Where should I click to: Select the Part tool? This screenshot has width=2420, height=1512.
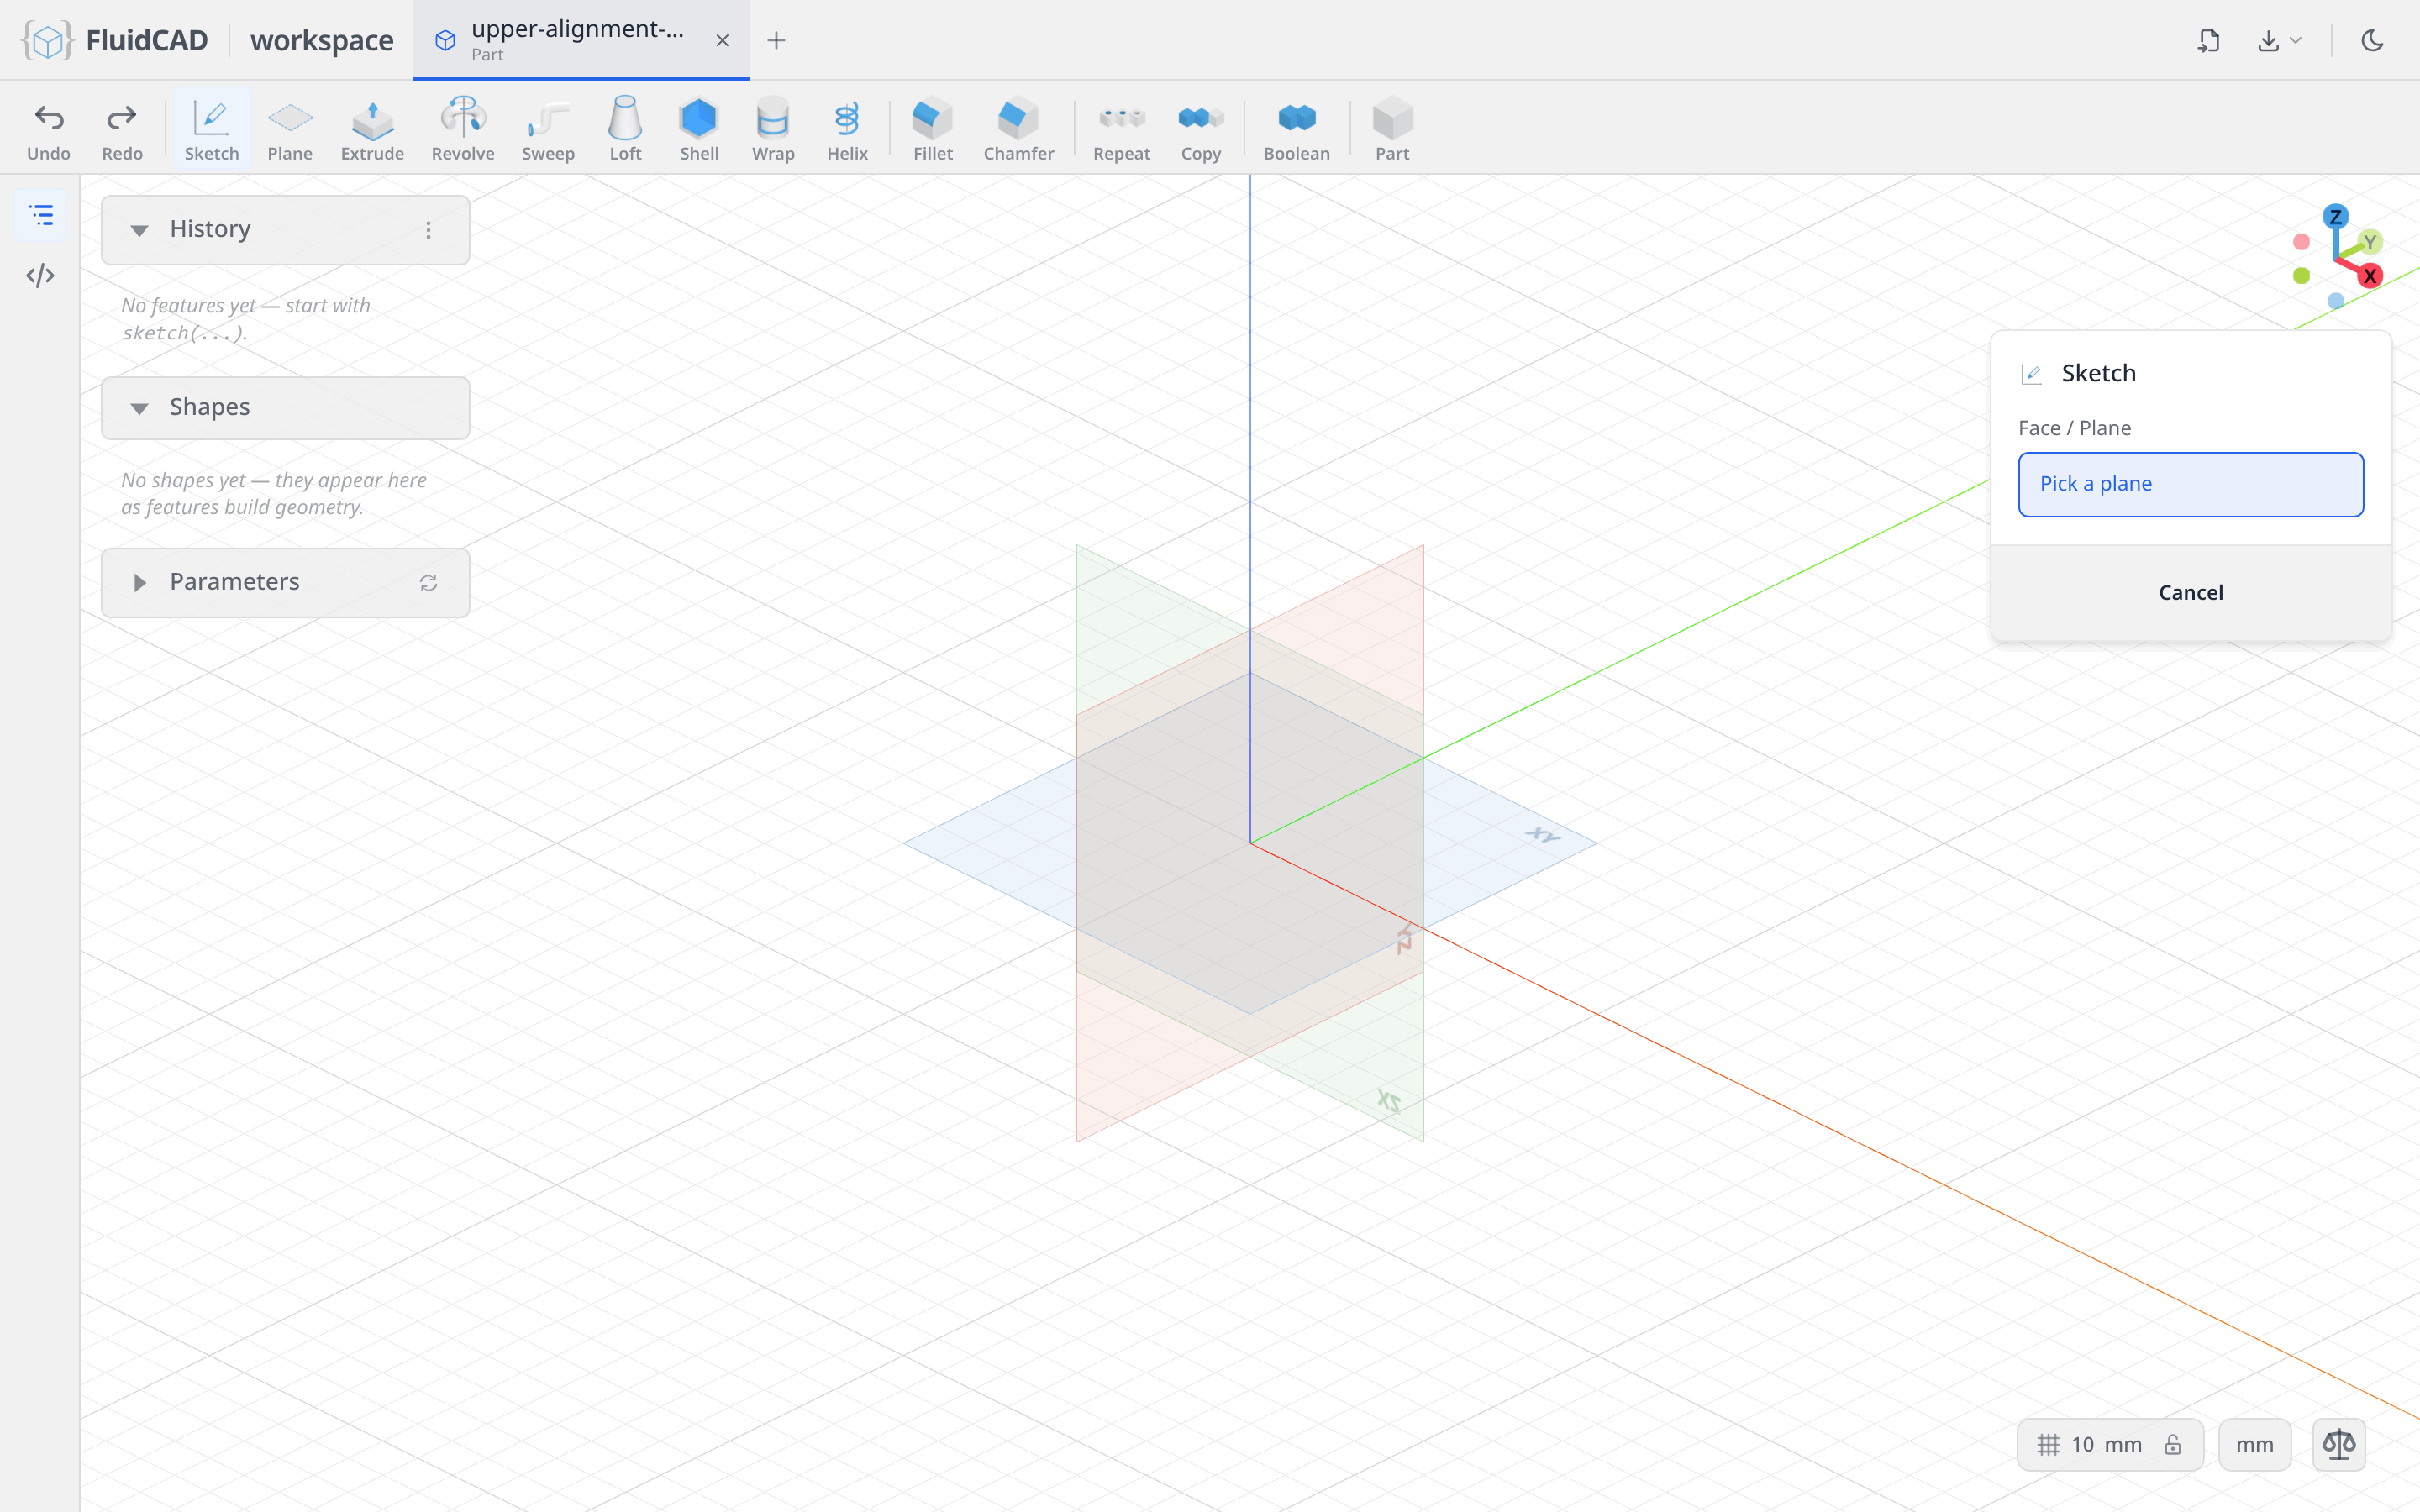coord(1392,130)
